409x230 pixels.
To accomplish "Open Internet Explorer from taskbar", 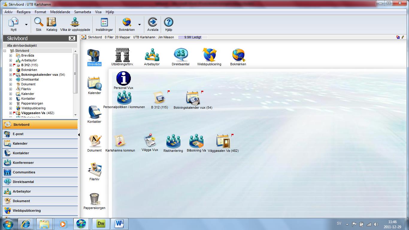I will pos(25,224).
